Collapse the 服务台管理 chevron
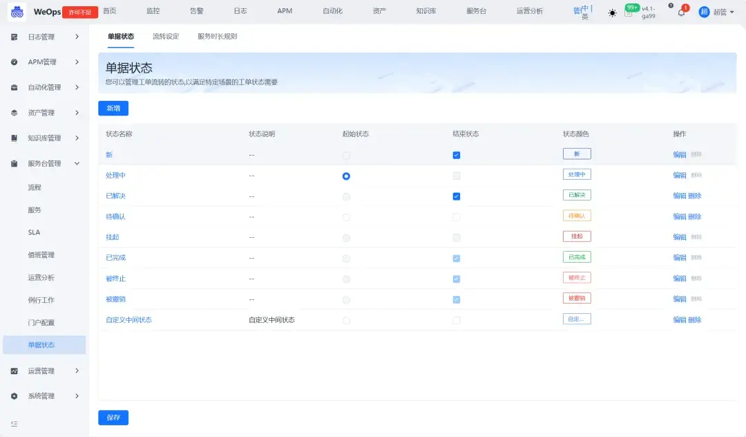 tap(77, 163)
